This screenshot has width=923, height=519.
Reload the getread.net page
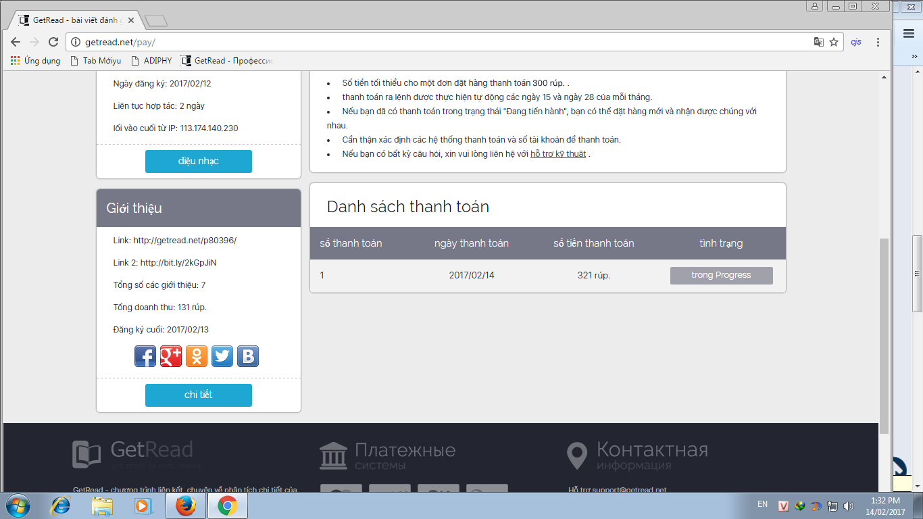click(53, 42)
